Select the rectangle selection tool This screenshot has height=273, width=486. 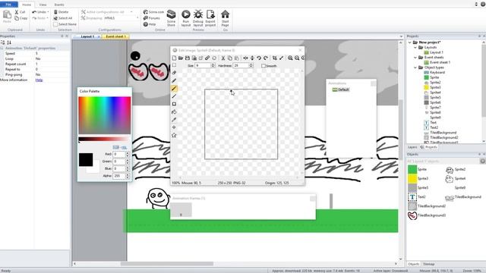(174, 65)
